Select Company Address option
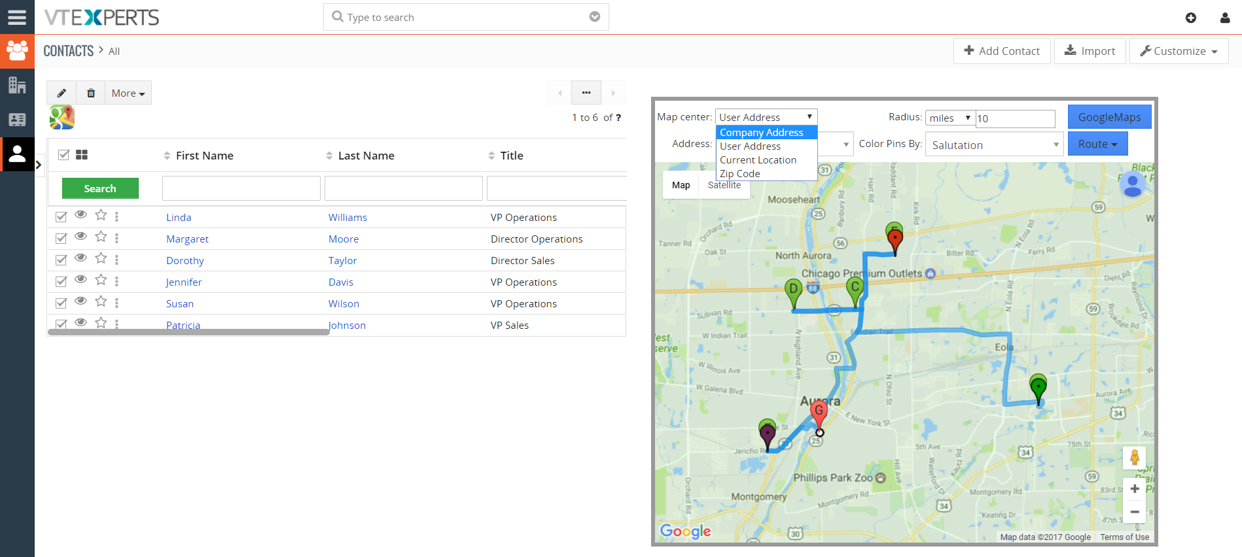The image size is (1242, 557). 766,133
